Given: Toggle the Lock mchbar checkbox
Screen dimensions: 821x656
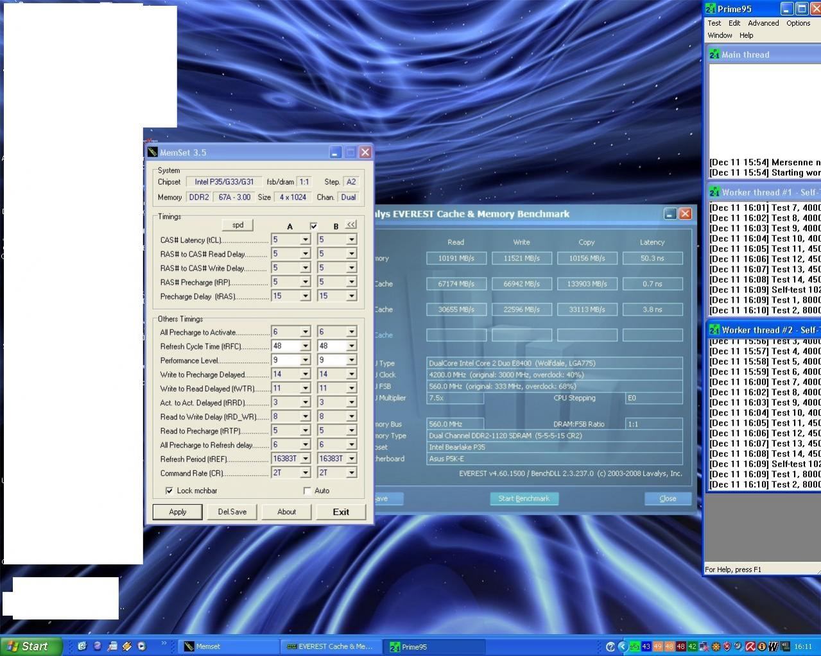Looking at the screenshot, I should point(169,491).
